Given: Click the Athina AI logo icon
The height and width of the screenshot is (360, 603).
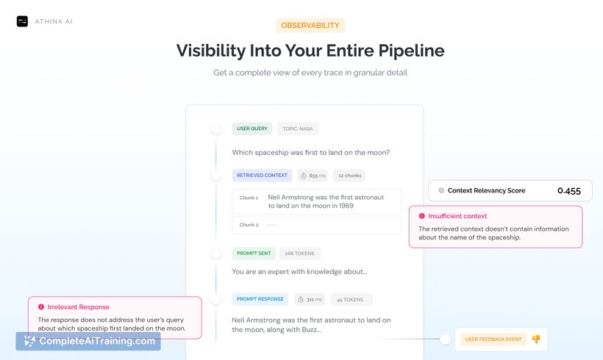Looking at the screenshot, I should 22,21.
